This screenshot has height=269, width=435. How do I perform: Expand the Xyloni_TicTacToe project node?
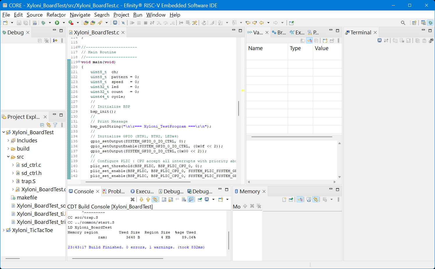tap(3, 230)
